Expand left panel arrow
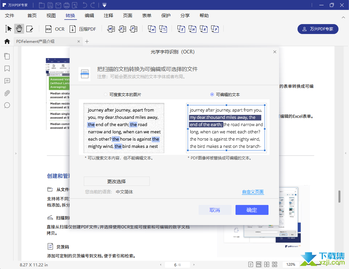349x269 pixels. pos(16,153)
